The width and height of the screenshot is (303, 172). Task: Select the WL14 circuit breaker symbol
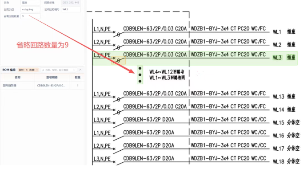(118, 112)
